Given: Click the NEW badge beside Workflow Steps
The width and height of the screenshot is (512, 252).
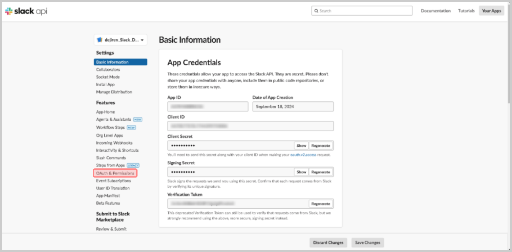Looking at the screenshot, I should click(132, 128).
